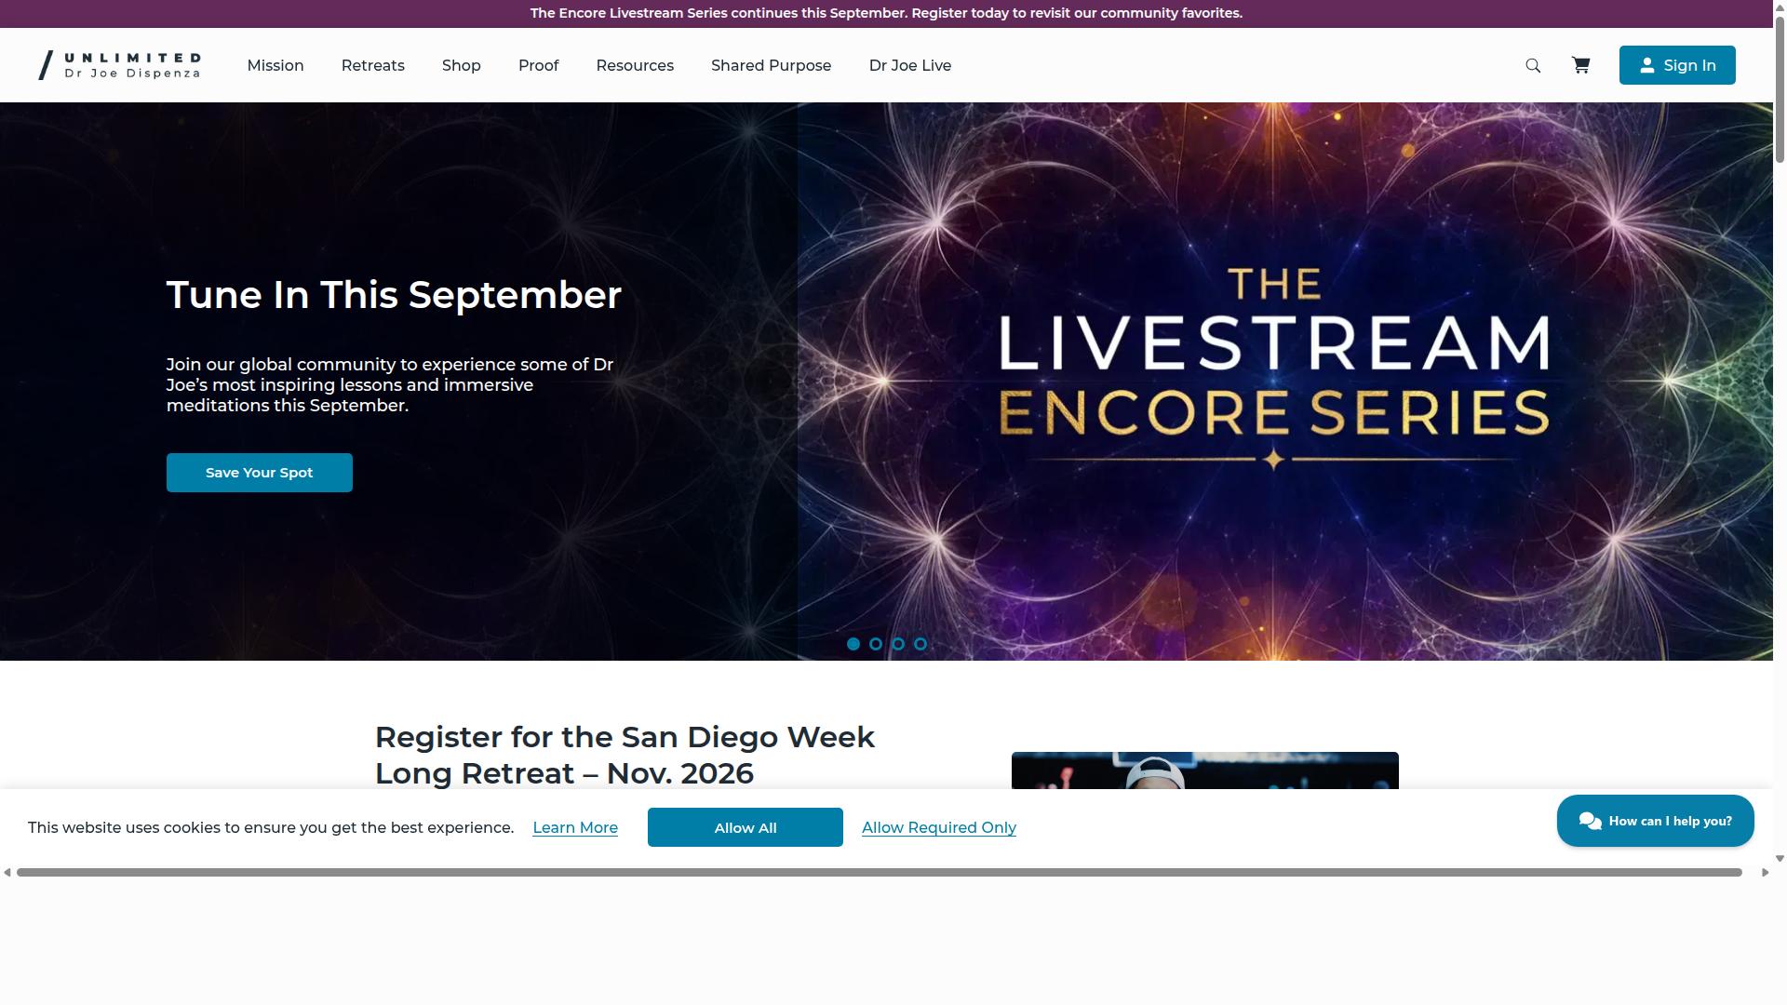Screen dimensions: 1787x1005
Task: Open the search magnifier icon
Action: coord(1533,65)
